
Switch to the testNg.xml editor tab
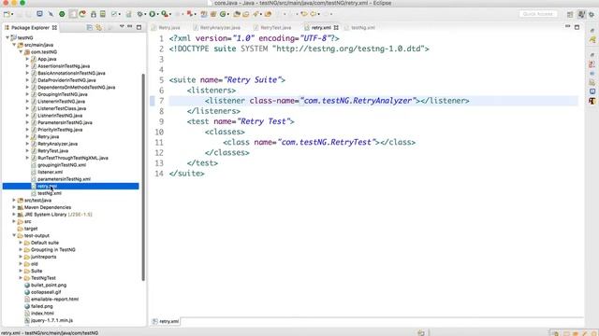pyautogui.click(x=359, y=27)
